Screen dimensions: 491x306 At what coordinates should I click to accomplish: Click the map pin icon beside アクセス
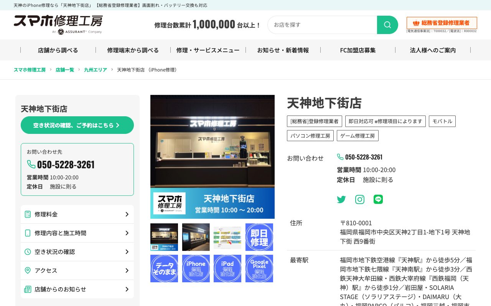(x=28, y=270)
